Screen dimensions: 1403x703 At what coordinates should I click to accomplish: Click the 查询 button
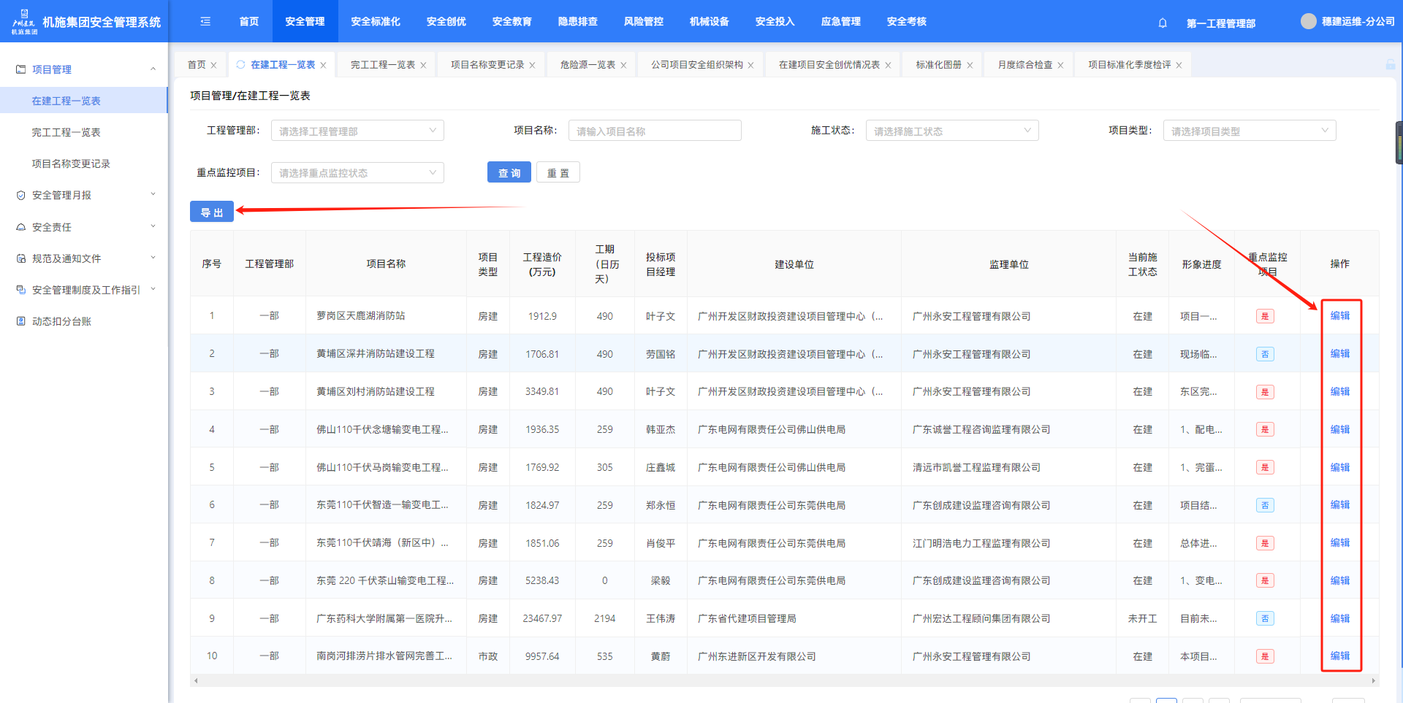pyautogui.click(x=509, y=173)
